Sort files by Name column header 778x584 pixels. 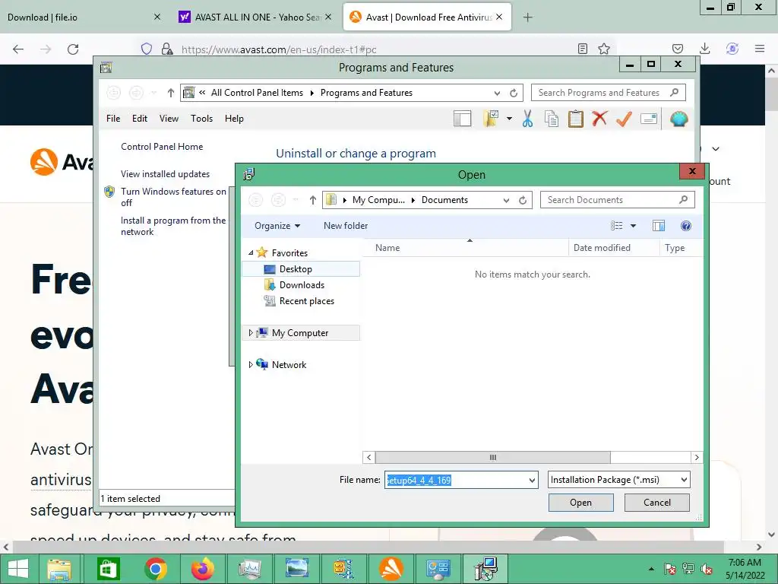click(x=466, y=248)
